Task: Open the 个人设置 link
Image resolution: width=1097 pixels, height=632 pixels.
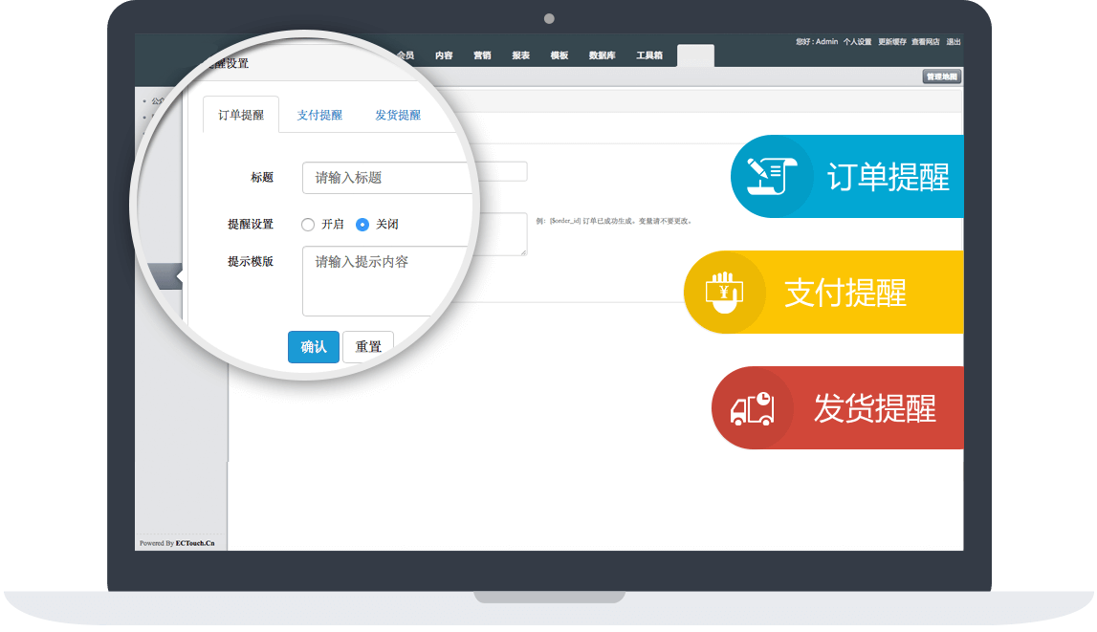Action: click(857, 42)
